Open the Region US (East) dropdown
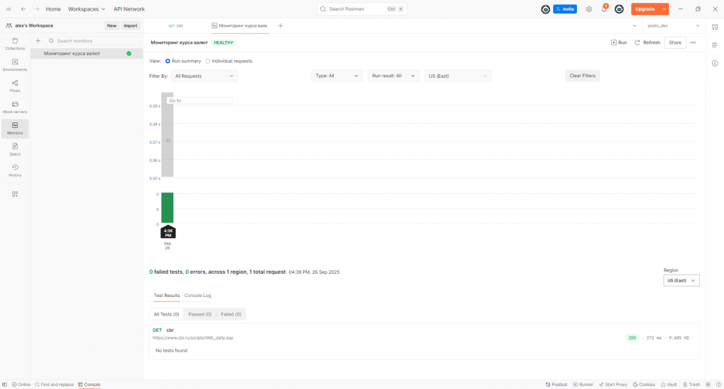Screen dimensions: 724x389 point(681,280)
